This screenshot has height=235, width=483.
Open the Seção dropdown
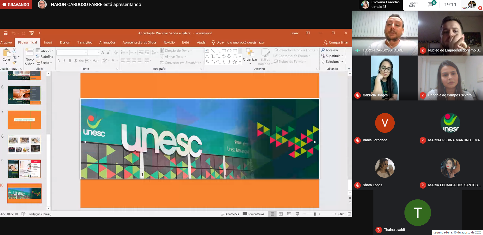pyautogui.click(x=44, y=63)
